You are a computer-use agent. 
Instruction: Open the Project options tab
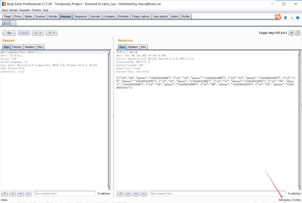141,16
